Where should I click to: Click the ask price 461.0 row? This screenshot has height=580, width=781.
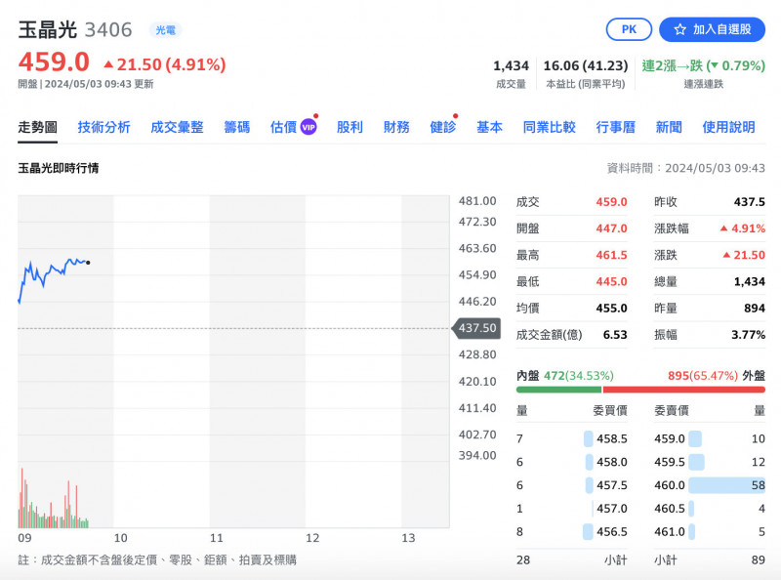pyautogui.click(x=710, y=531)
